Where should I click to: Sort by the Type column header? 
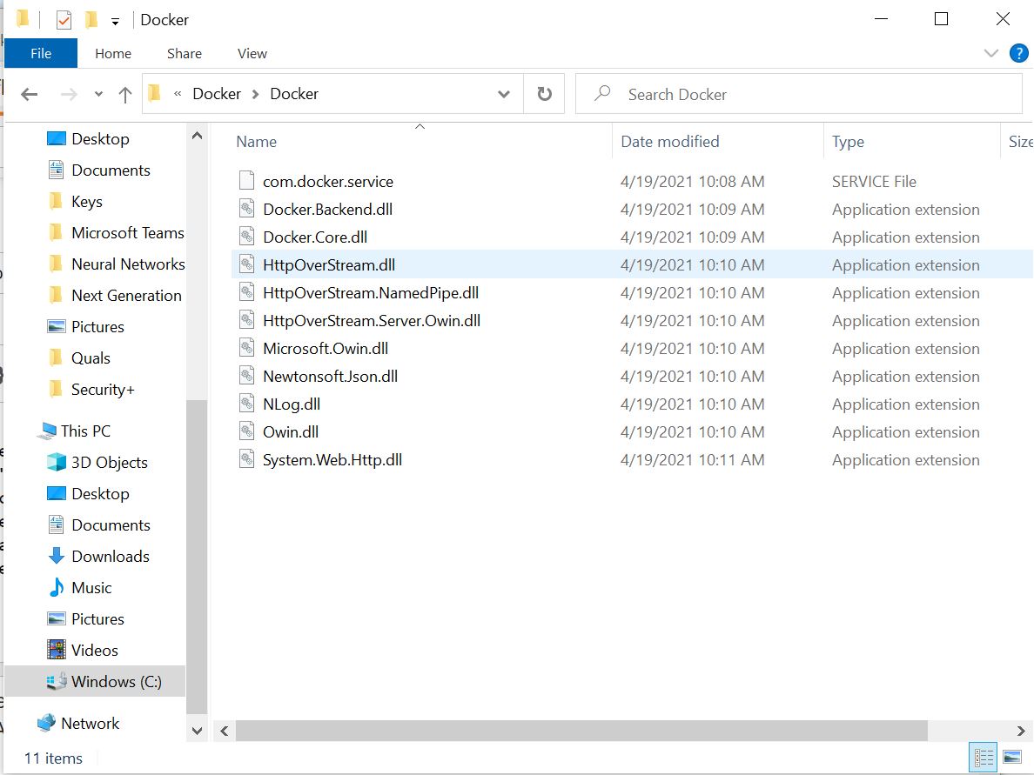tap(848, 142)
